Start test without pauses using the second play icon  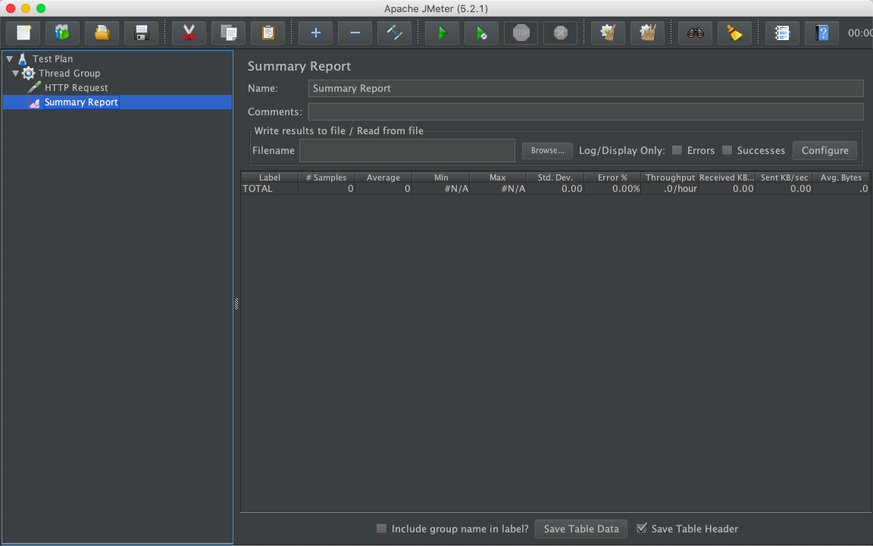481,33
